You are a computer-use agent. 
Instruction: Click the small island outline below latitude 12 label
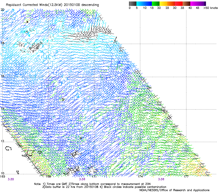[8, 148]
